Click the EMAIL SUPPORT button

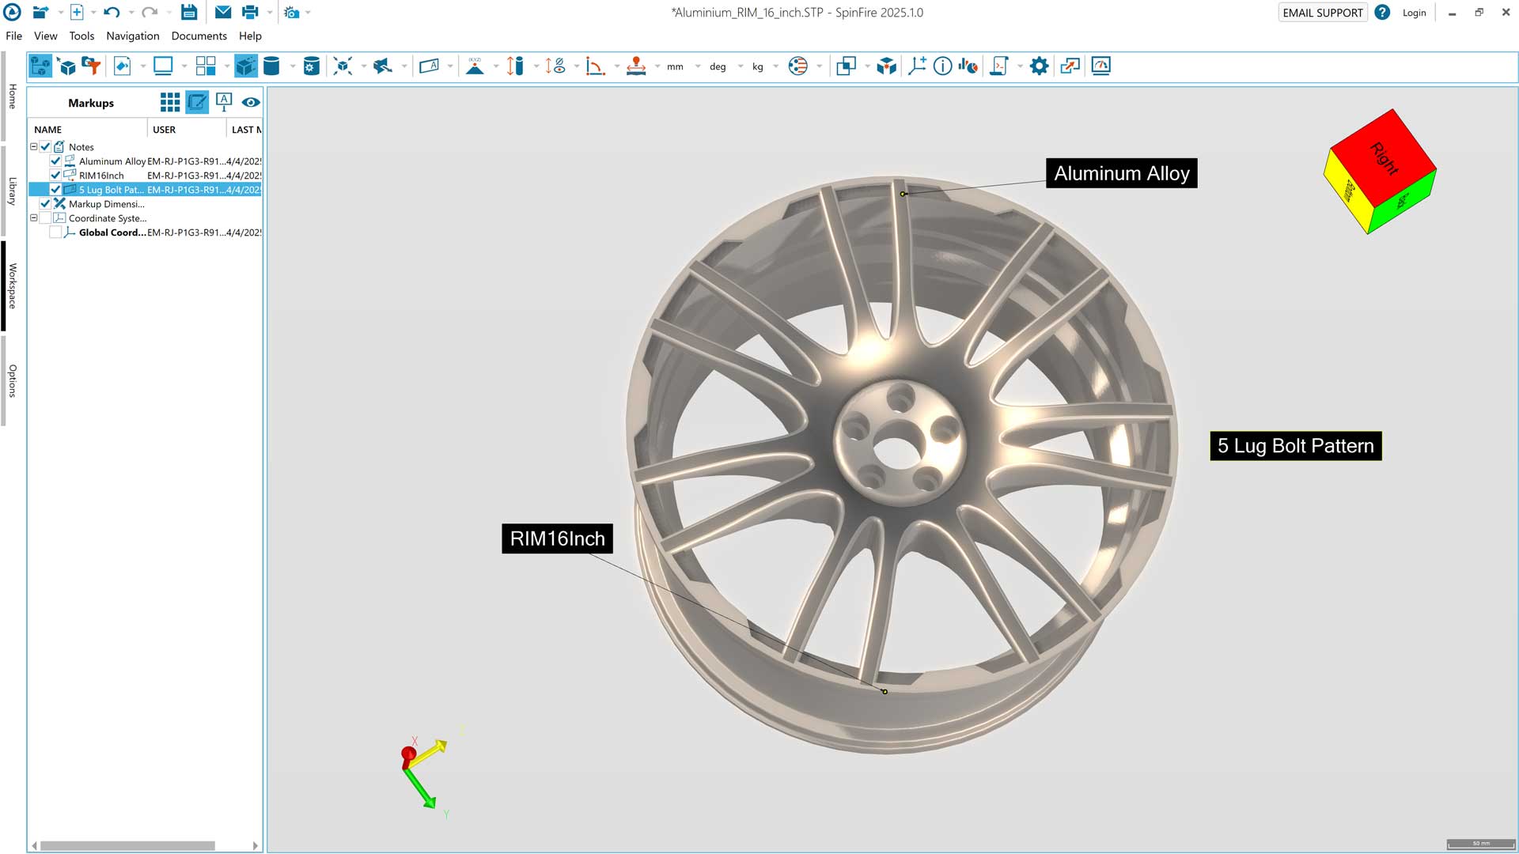1322,13
